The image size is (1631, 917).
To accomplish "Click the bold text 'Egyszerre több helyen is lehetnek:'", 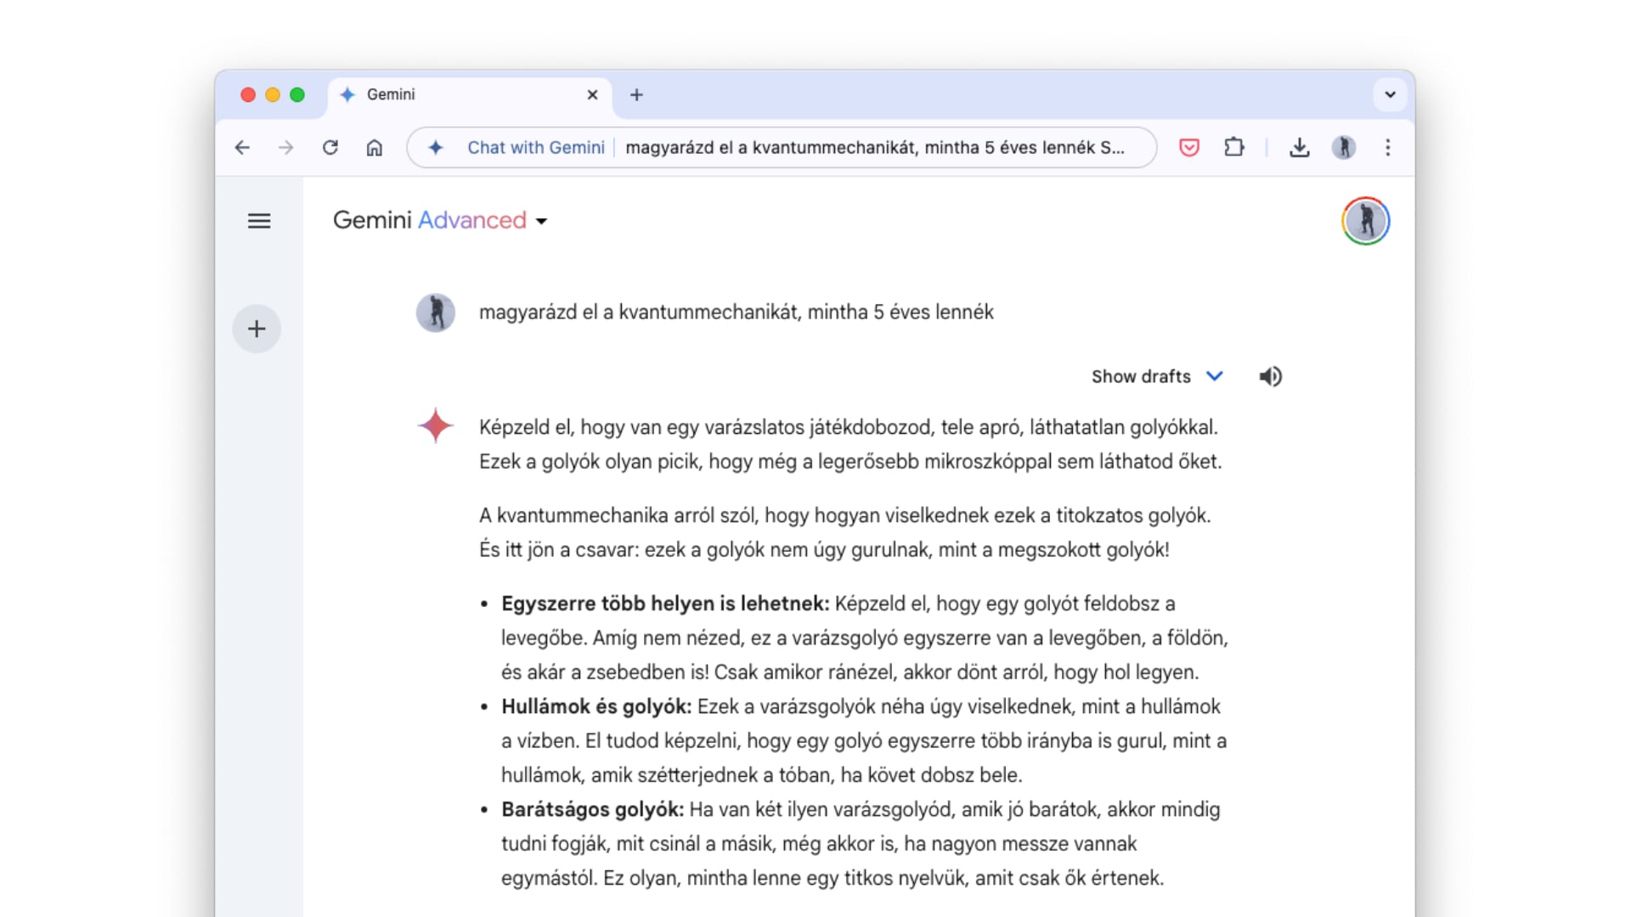I will tap(665, 604).
